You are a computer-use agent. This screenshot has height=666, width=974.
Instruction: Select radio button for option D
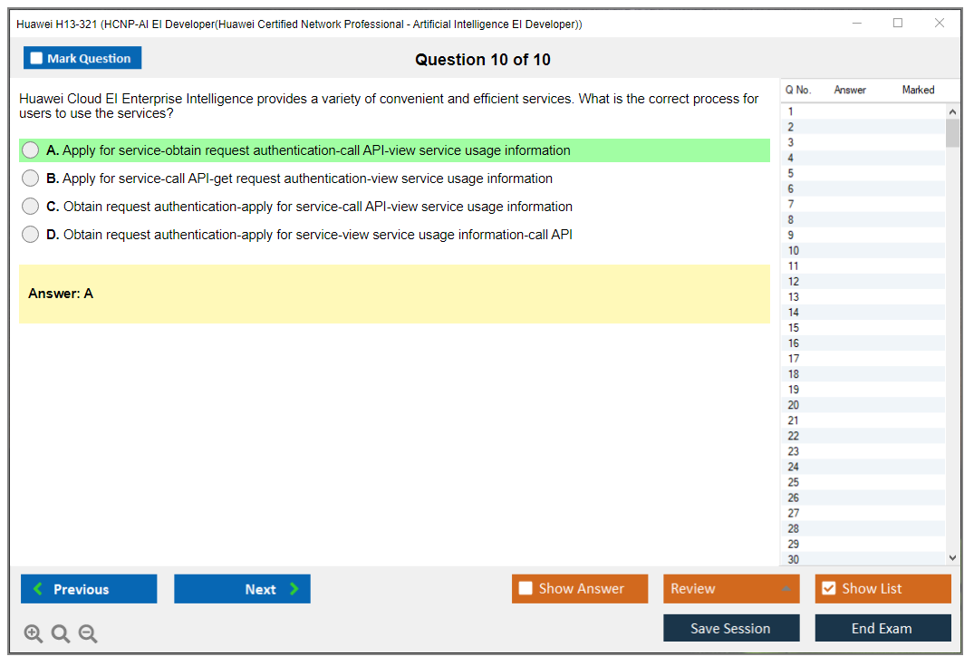point(31,235)
